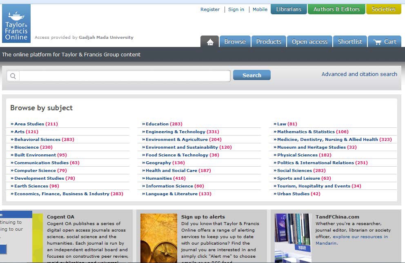Open the Browse tab
405x263 pixels.
coord(235,42)
